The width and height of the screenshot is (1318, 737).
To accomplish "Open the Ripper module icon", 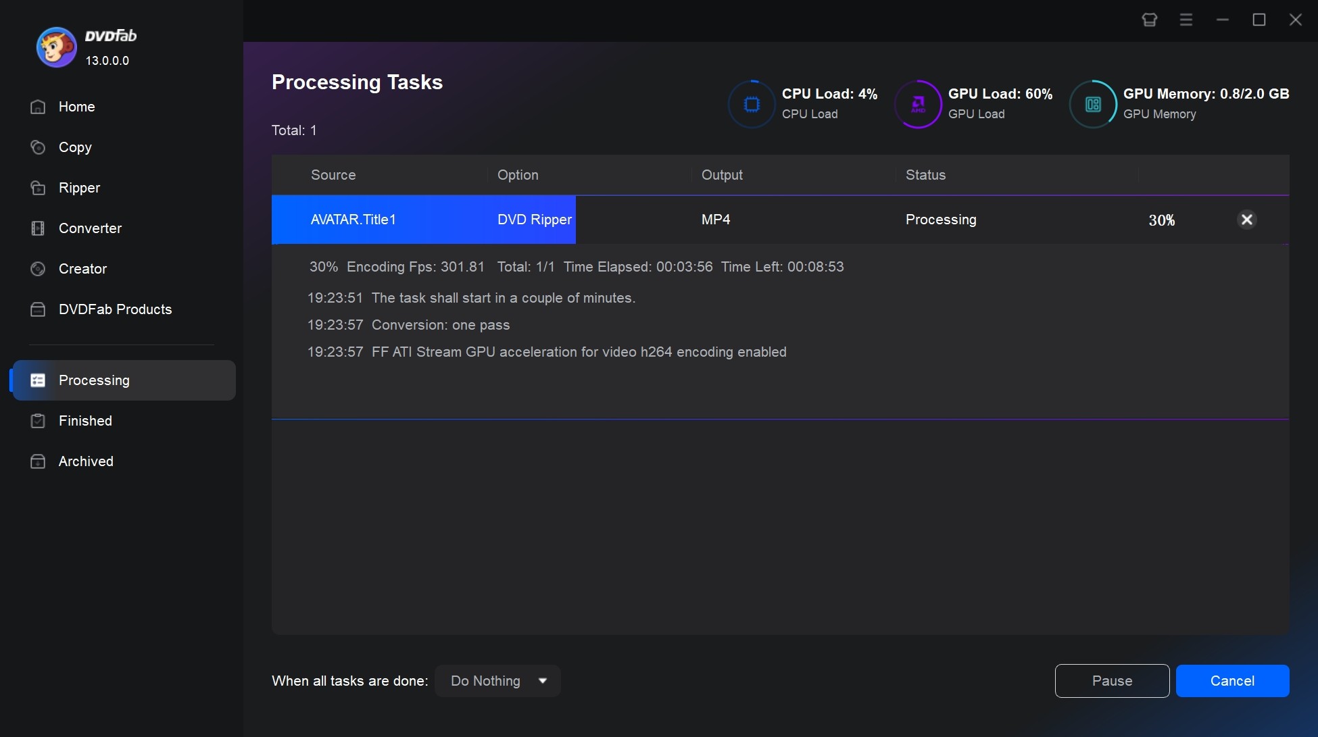I will 36,187.
